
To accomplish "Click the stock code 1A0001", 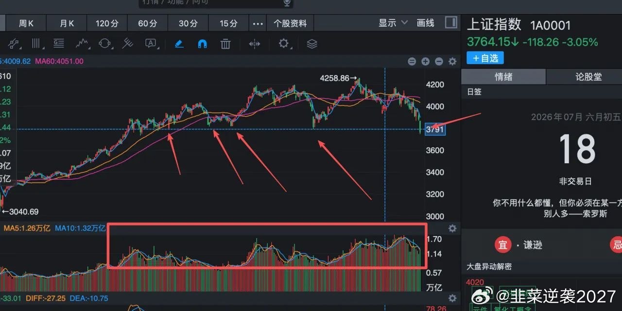I will (551, 25).
